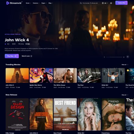Click the TV-MA rating badge on hero
The width and height of the screenshot is (134, 134).
tap(27, 44)
